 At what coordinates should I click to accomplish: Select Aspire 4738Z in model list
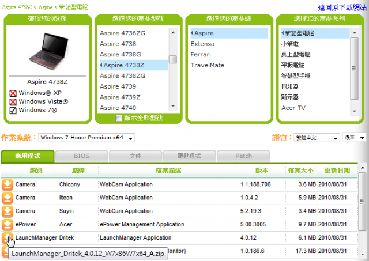pyautogui.click(x=134, y=65)
